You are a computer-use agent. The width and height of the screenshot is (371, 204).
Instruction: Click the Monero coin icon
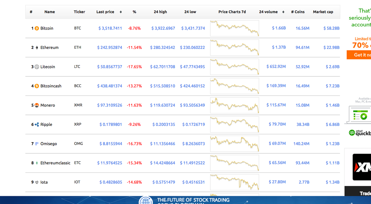pyautogui.click(x=37, y=105)
